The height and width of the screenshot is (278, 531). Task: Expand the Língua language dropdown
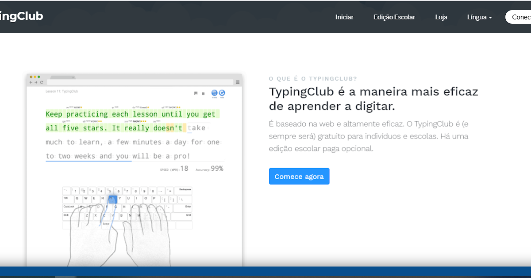pyautogui.click(x=480, y=17)
